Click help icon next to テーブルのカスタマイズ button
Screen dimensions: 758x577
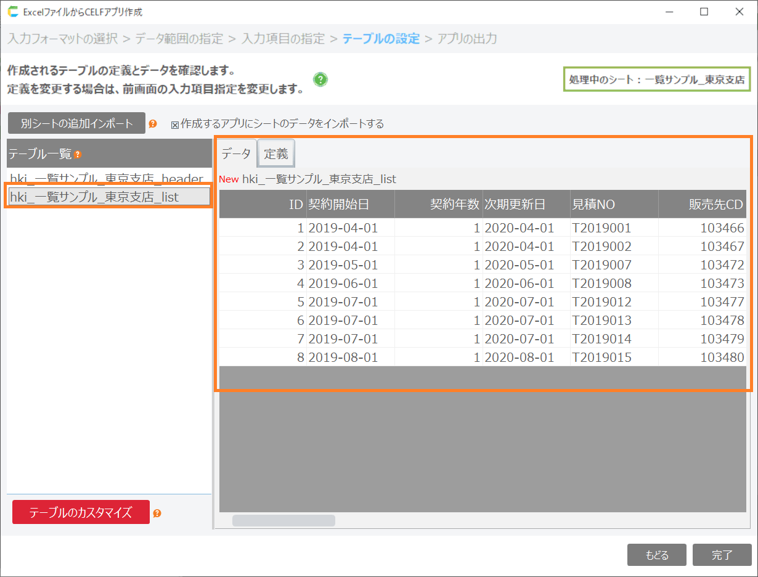[x=157, y=513]
